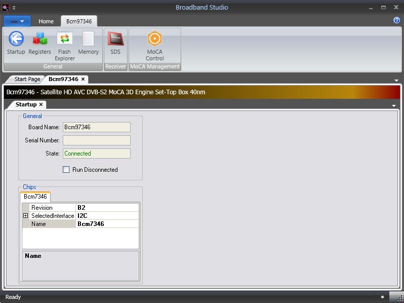404x303 pixels.
Task: Enable the Run Disconnected checkbox
Action: (x=66, y=170)
